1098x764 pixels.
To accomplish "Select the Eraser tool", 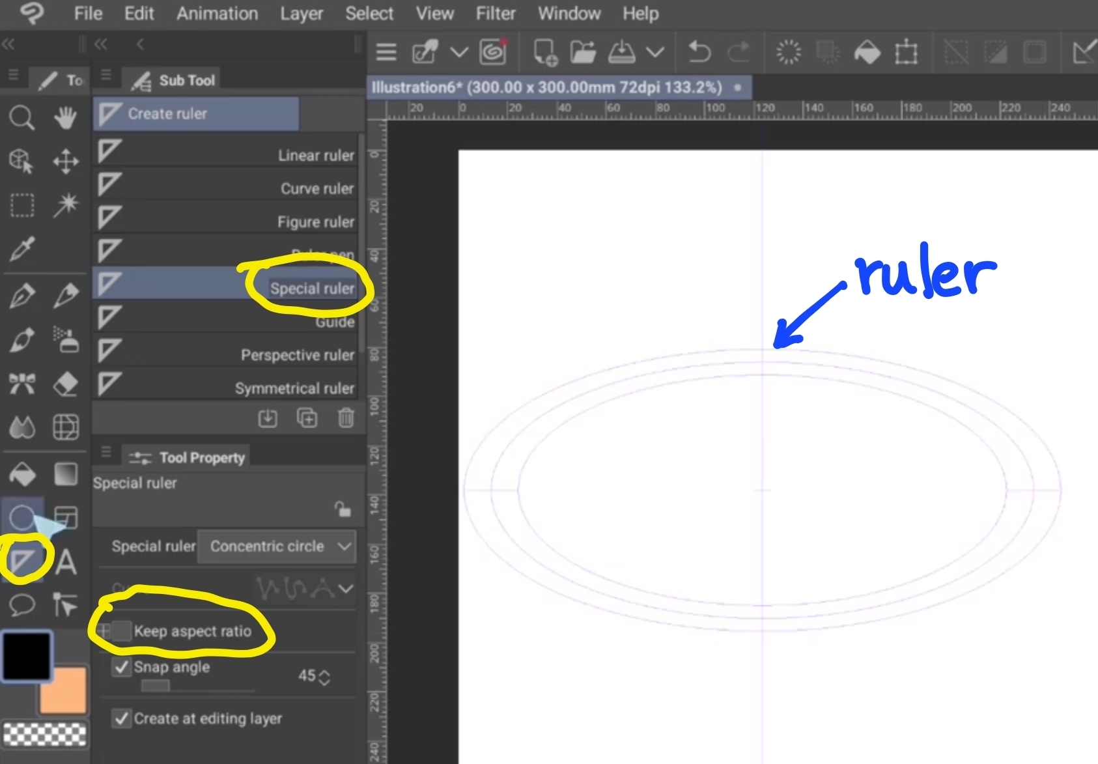I will coord(65,384).
